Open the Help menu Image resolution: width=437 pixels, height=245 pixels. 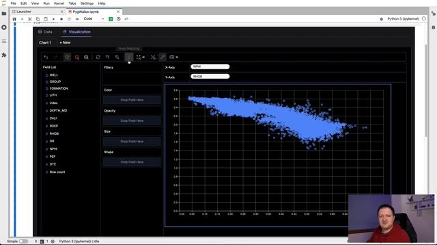pyautogui.click(x=102, y=3)
